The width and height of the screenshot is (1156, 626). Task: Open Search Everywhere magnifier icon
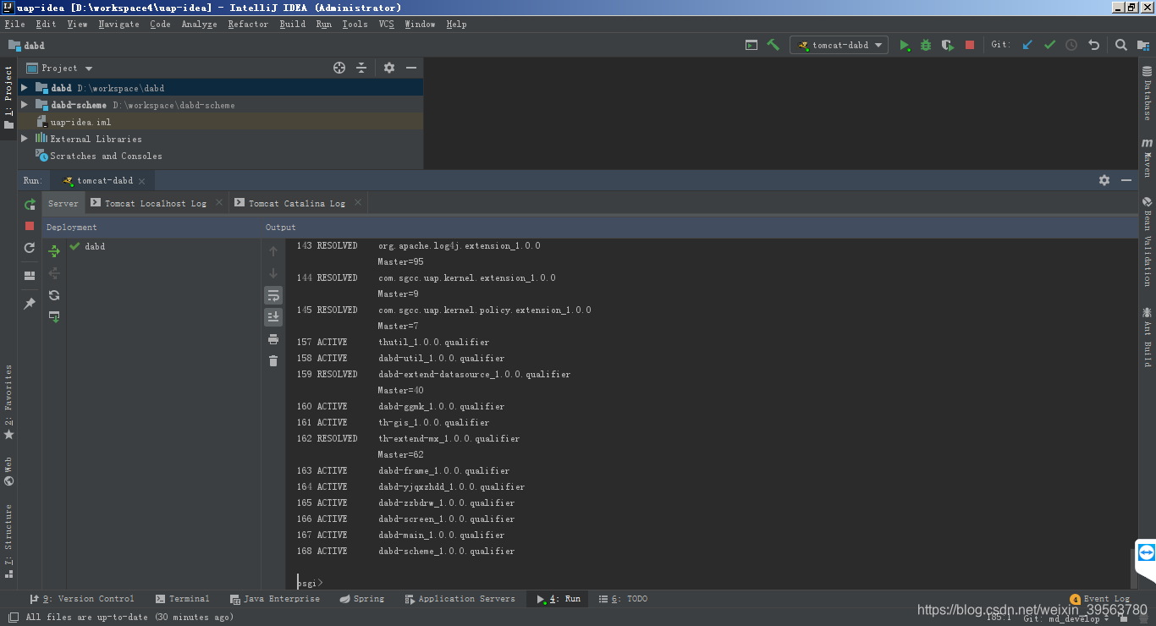point(1120,45)
